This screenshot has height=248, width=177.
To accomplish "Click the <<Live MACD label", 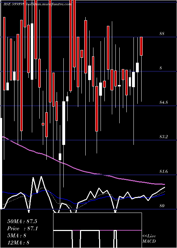I will [x=149, y=238].
